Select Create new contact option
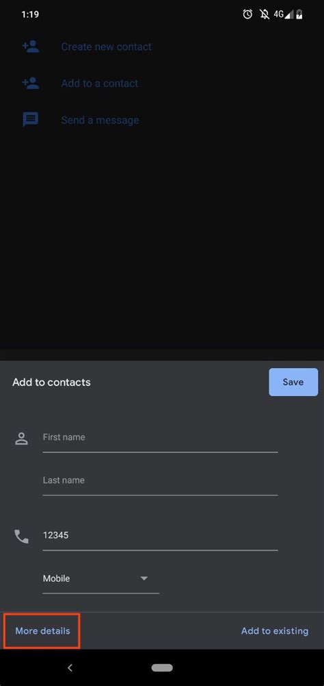Viewport: 324px width, 686px height. pos(106,47)
